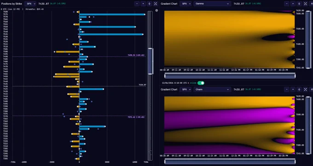Click Charm chart vertical price range slider
This screenshot has height=166, width=313.
click(308, 125)
